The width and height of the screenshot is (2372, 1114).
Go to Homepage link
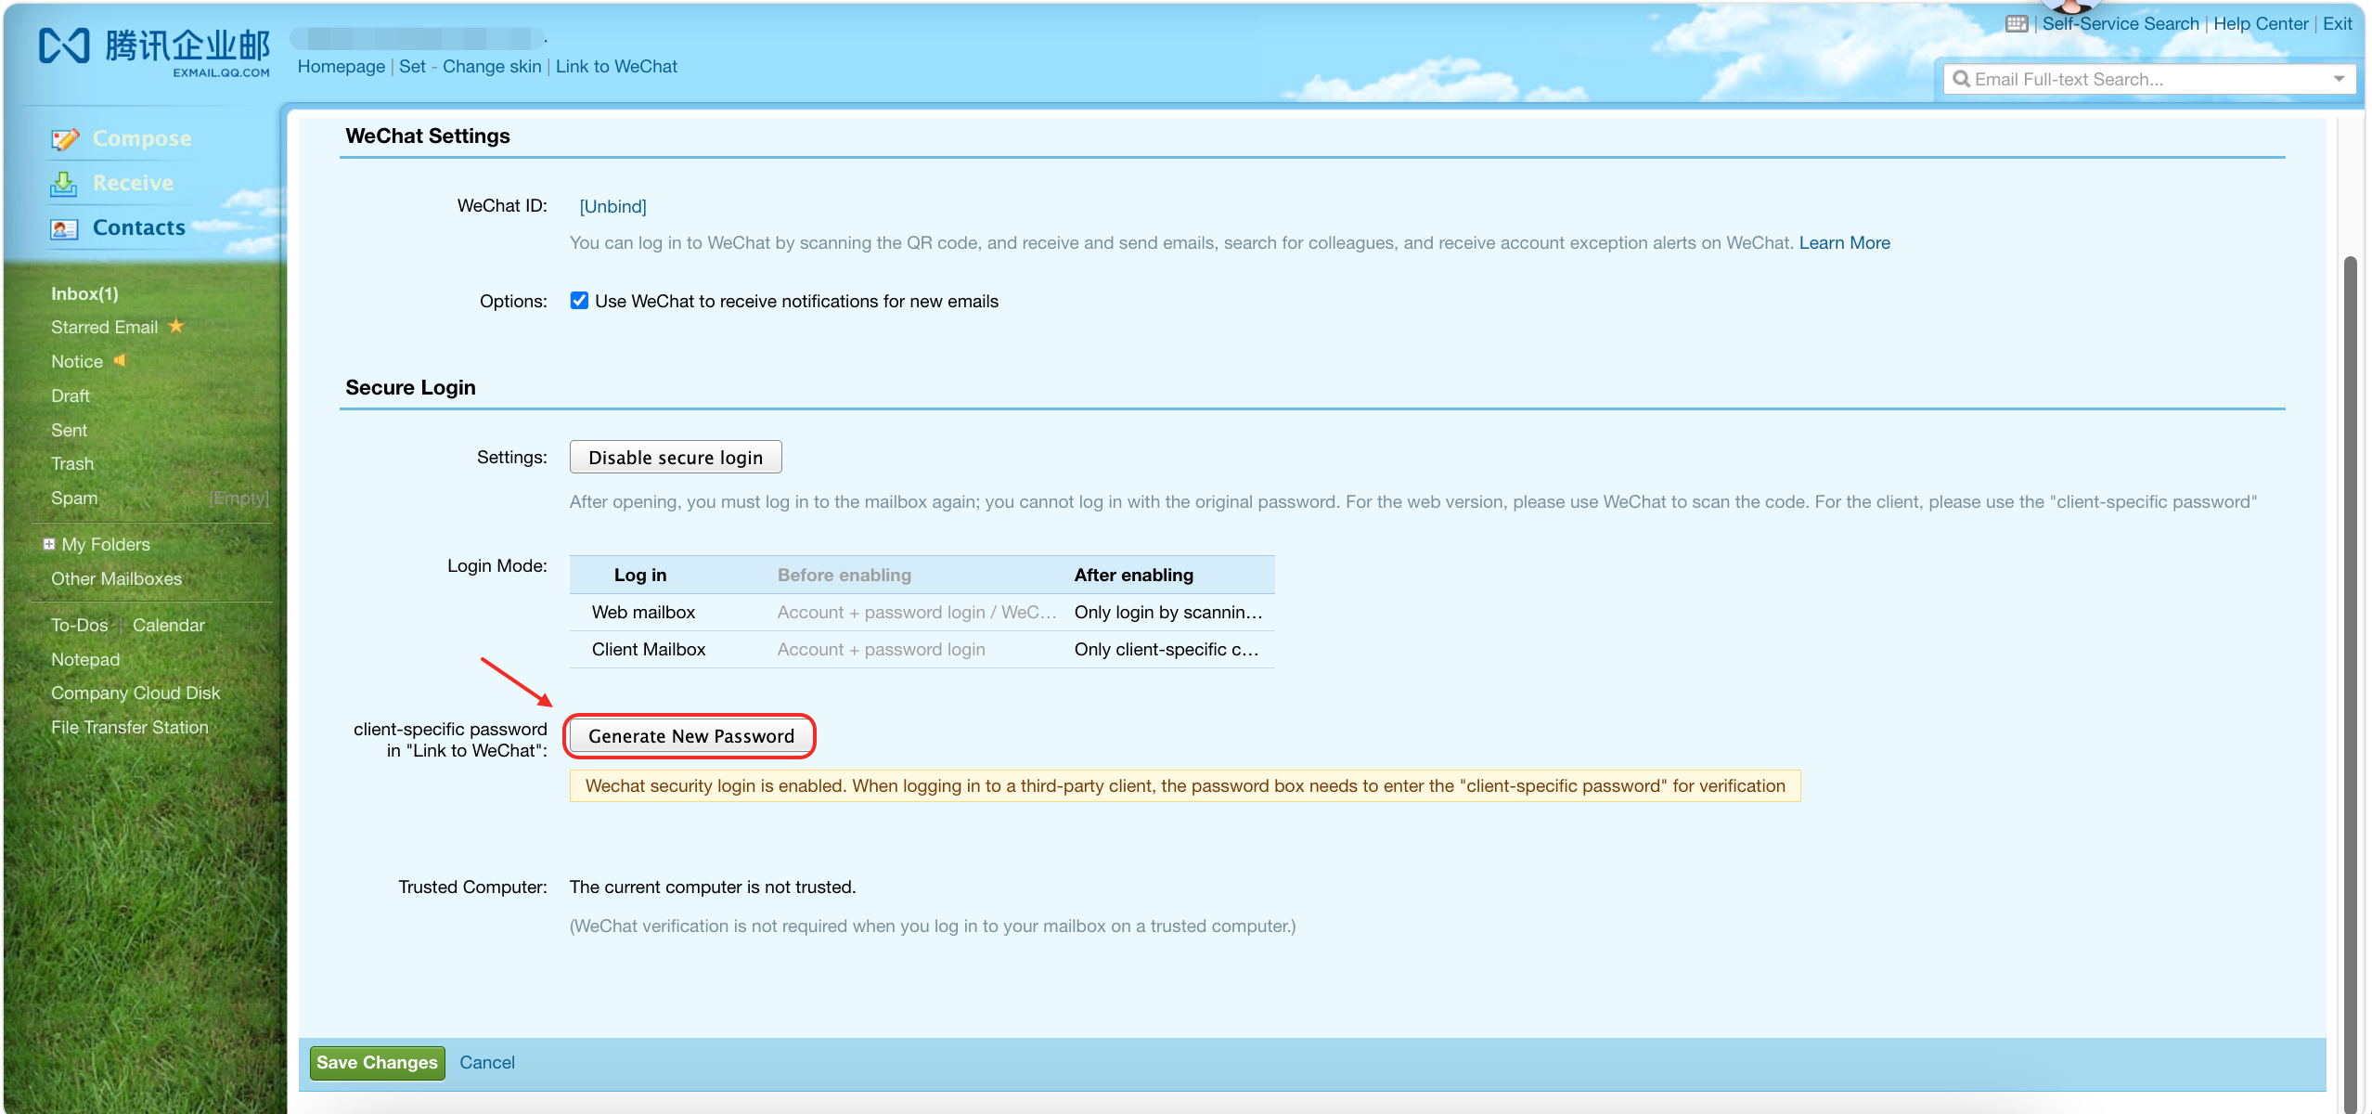(341, 66)
